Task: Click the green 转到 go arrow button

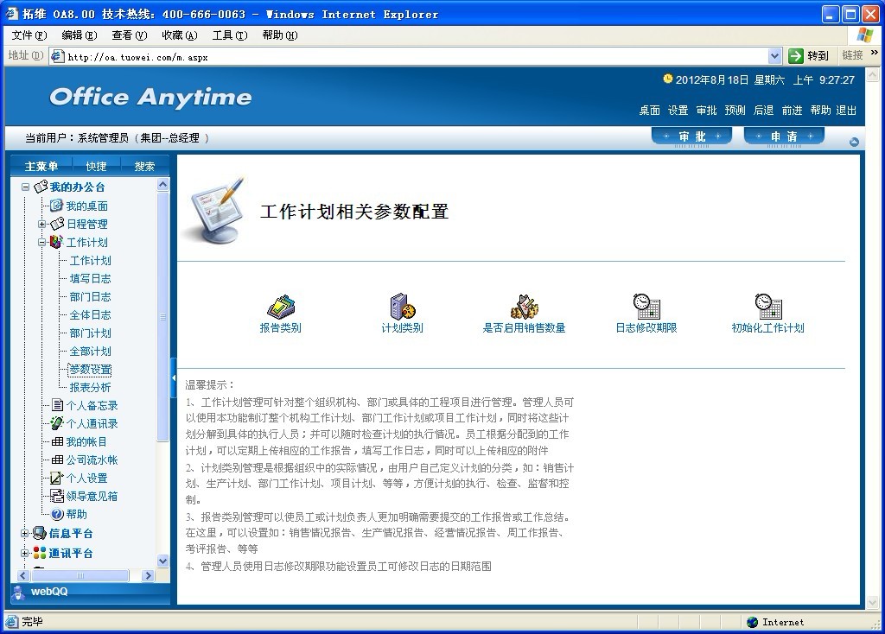Action: (x=796, y=56)
